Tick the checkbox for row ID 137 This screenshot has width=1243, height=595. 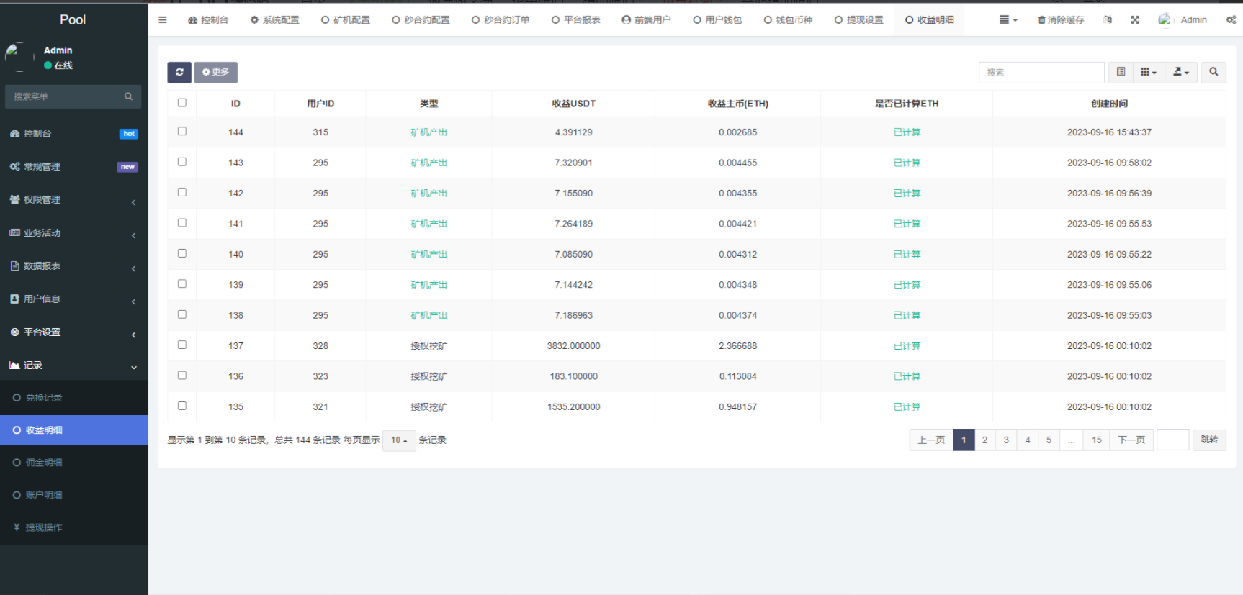click(182, 345)
